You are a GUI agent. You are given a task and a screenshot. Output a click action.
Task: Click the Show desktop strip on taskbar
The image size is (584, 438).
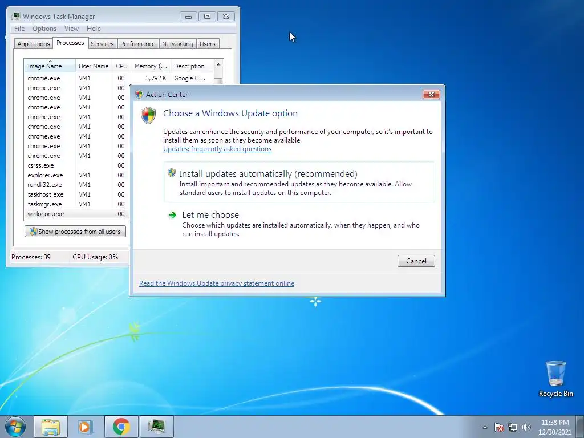click(580, 427)
